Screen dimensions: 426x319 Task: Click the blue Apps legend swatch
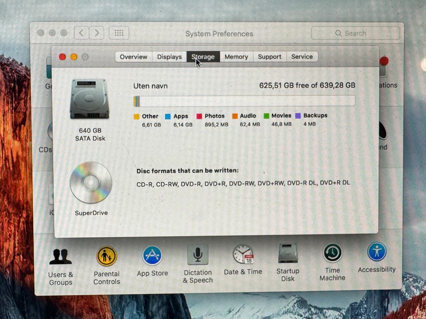[x=168, y=117]
